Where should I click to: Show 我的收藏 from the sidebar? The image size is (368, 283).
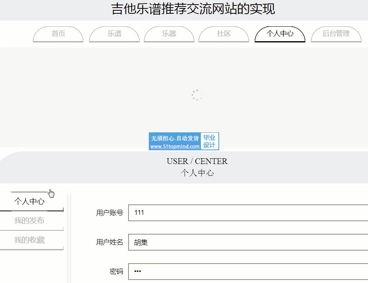click(29, 240)
